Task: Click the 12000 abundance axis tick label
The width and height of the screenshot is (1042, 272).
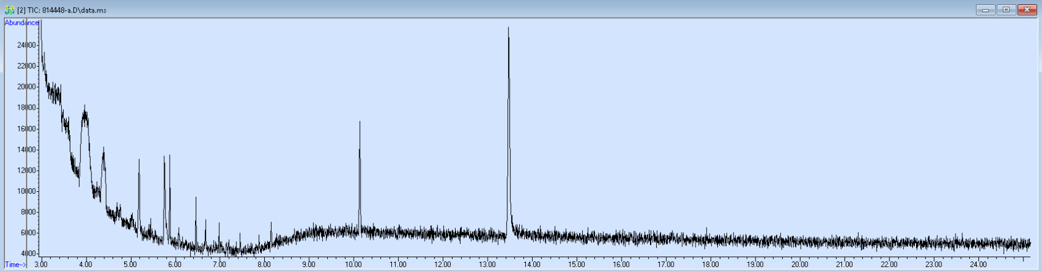Action: point(26,170)
